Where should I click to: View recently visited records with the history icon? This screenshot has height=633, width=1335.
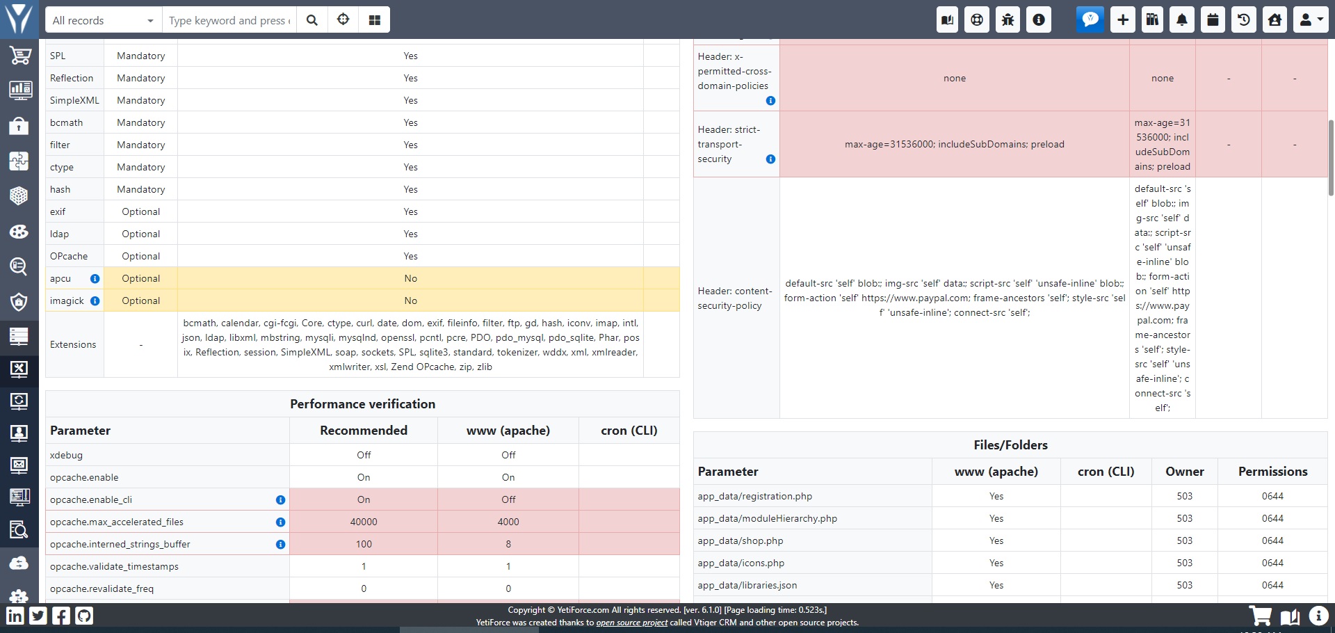tap(1243, 19)
